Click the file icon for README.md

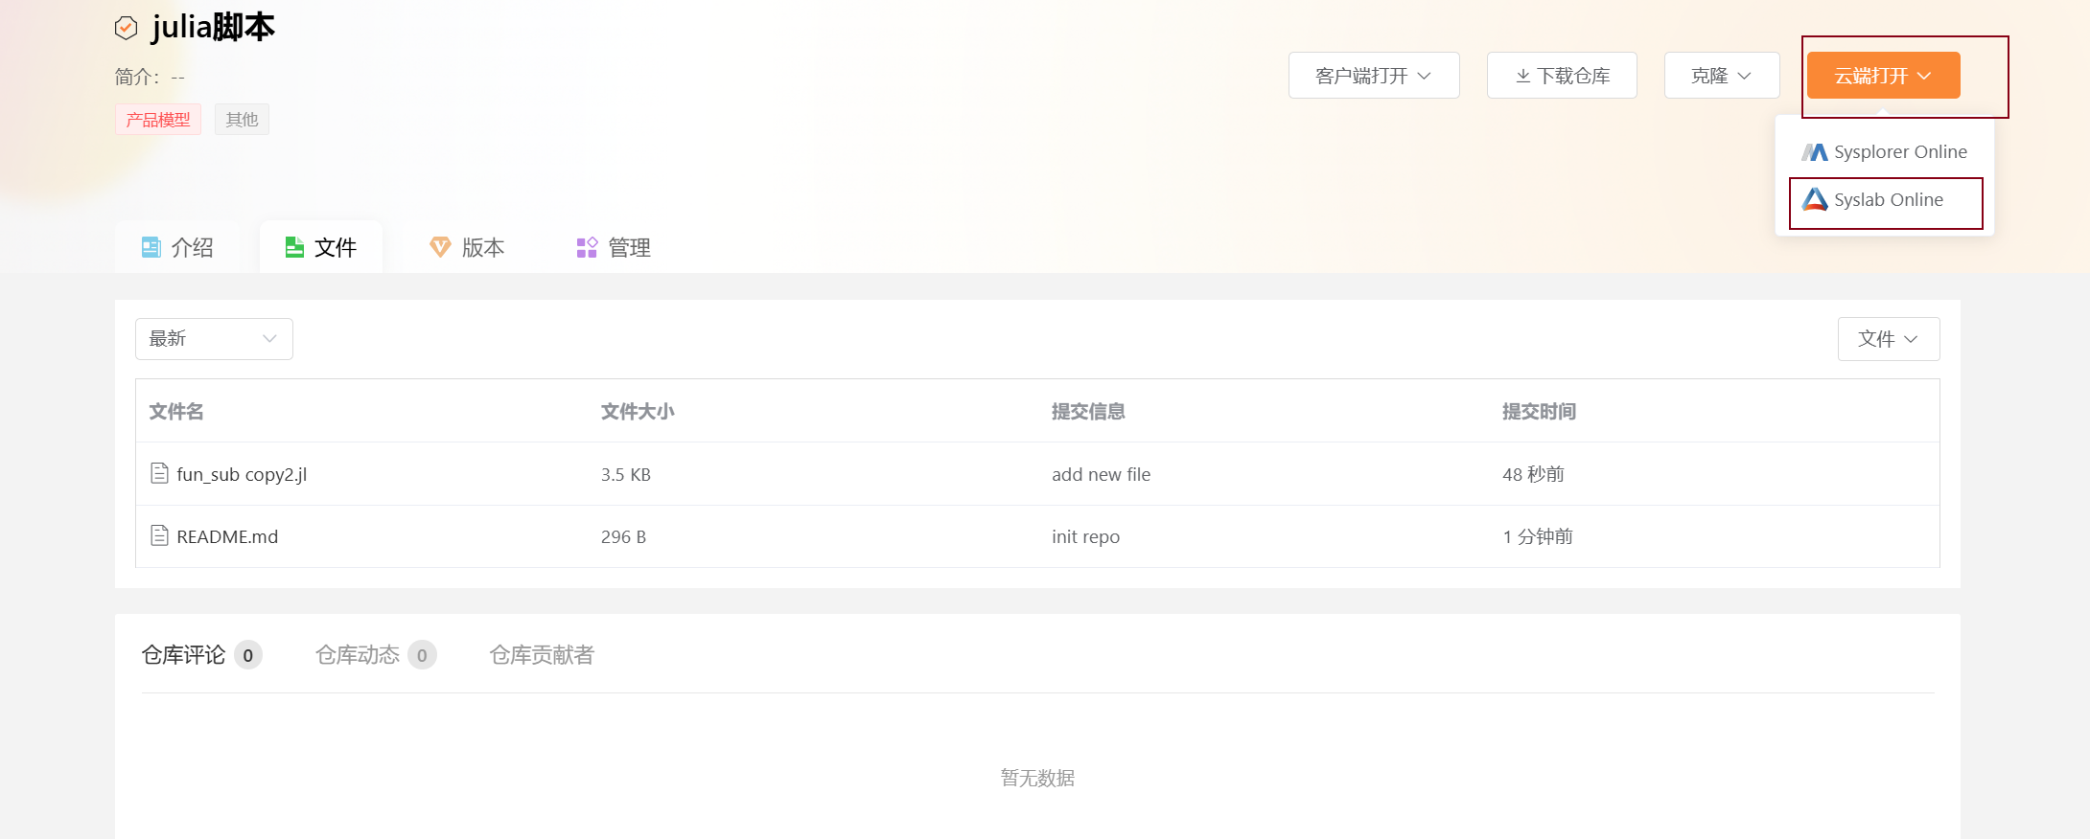(x=160, y=535)
